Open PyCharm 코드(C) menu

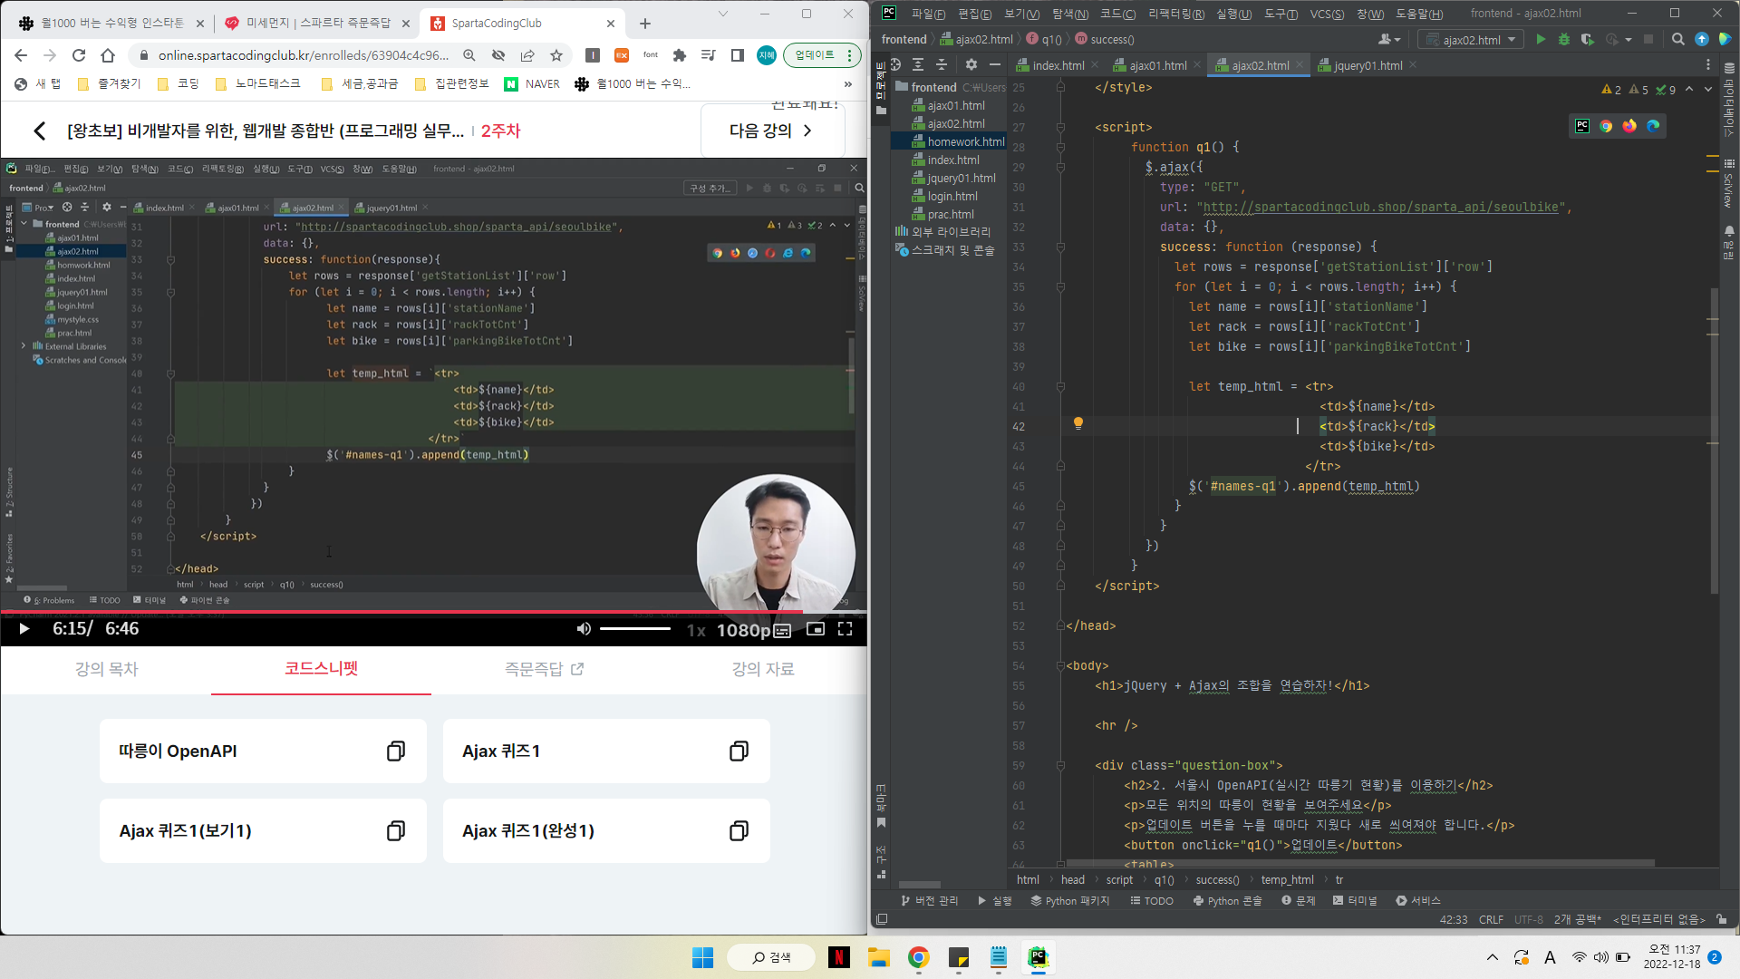pos(1117,14)
